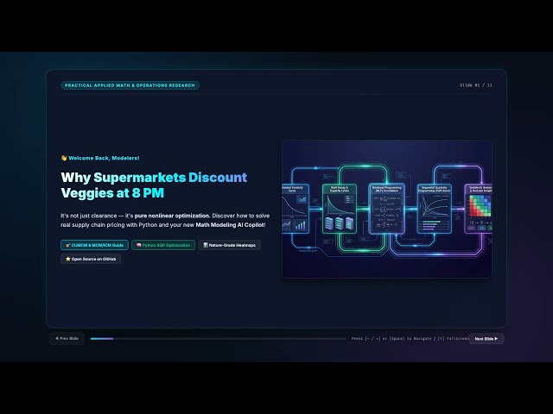
Task: Go back with Prev Slide button
Action: pos(67,338)
